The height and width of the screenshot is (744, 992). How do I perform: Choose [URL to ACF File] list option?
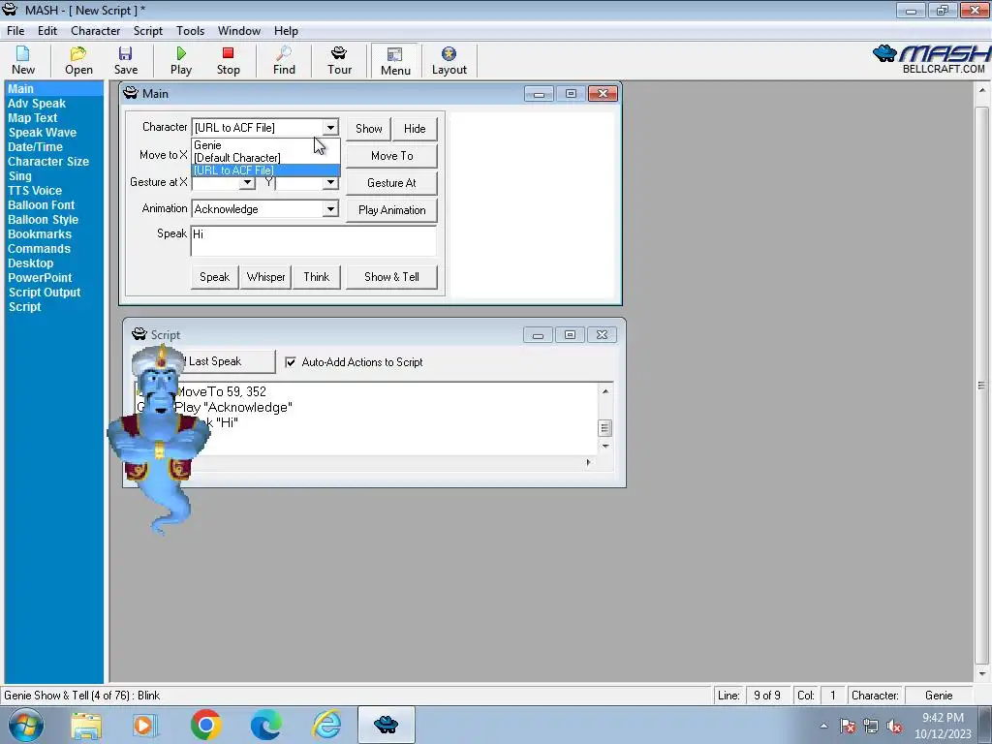pos(265,170)
